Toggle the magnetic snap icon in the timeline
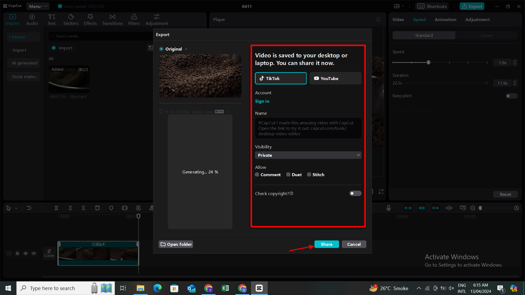525x295 pixels. click(422, 208)
